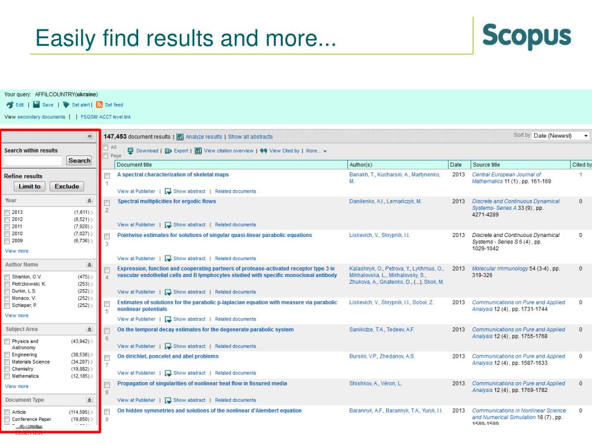Click Show abstract icon for temporal decay result
The height and width of the screenshot is (444, 592).
click(168, 346)
